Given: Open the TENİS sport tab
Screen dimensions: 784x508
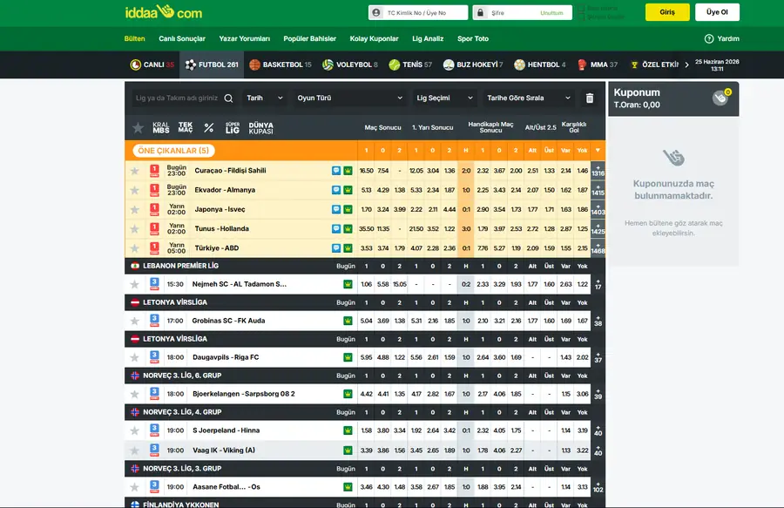Looking at the screenshot, I should (x=410, y=64).
